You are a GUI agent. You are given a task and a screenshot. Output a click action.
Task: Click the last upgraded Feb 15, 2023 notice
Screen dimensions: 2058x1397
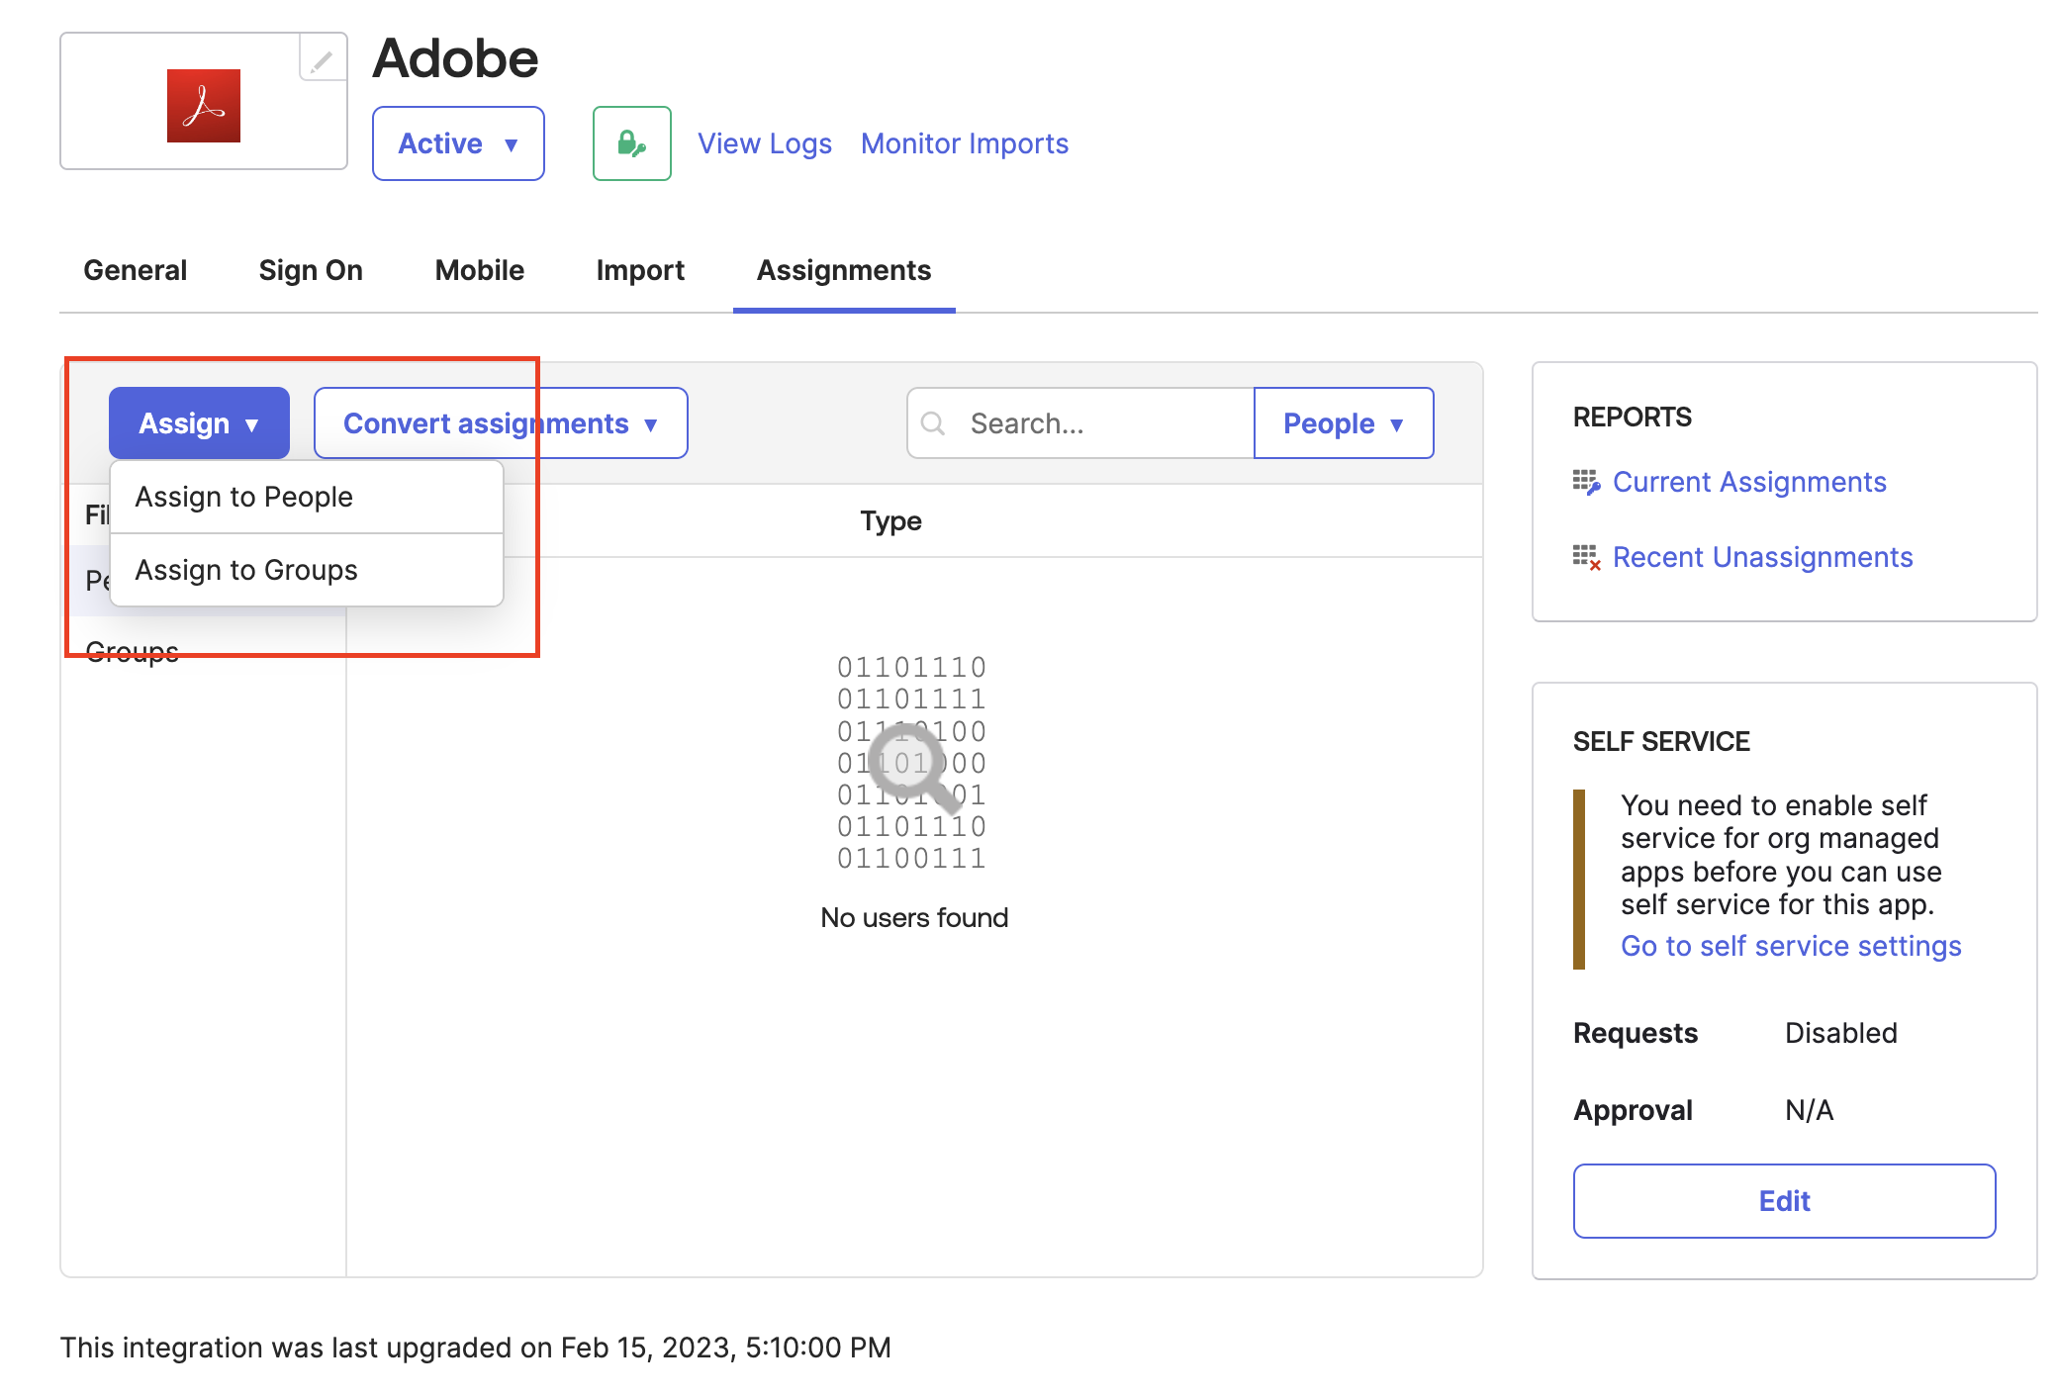coord(476,1348)
